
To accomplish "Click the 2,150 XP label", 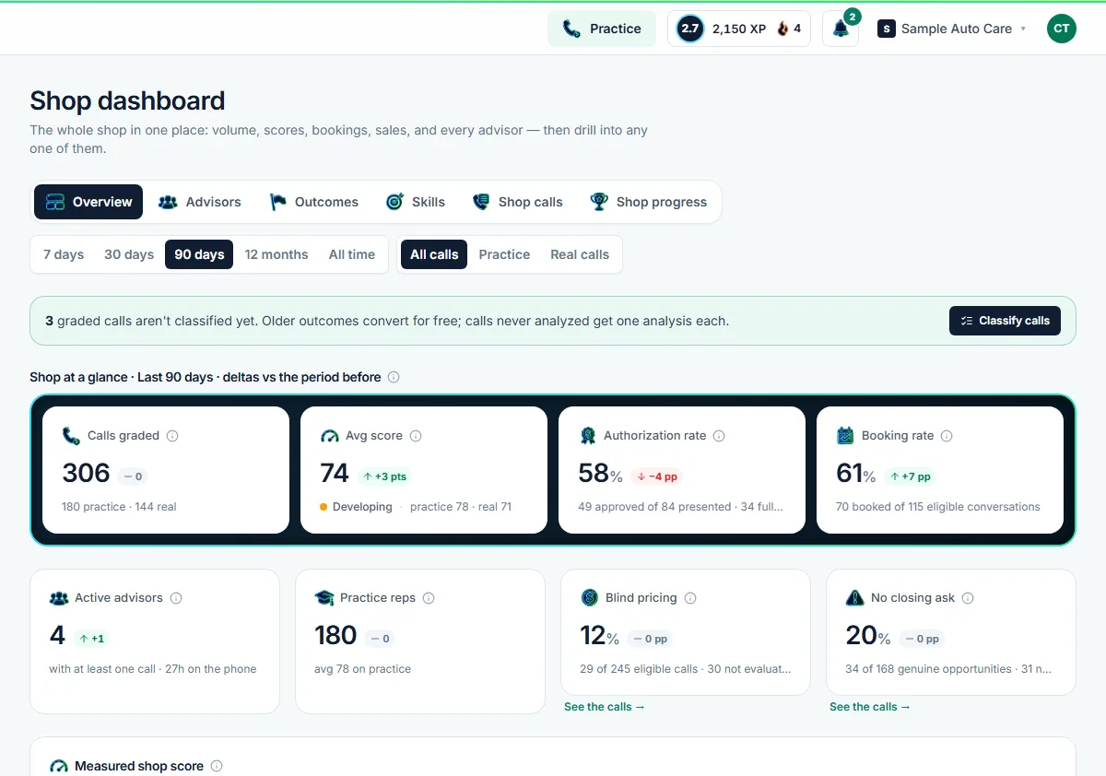I will pyautogui.click(x=739, y=29).
